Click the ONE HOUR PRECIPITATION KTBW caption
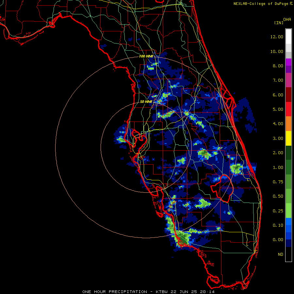Image resolution: width=294 pixels, height=294 pixels. point(148,292)
